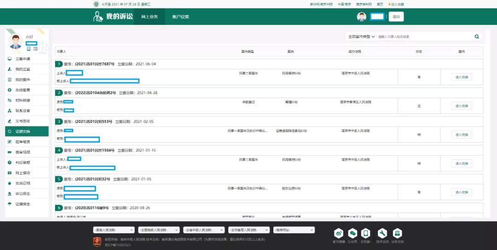Viewport: 497px width, 250px height.
Task: Open the 南京审判网 top link
Action: pyautogui.click(x=363, y=4)
